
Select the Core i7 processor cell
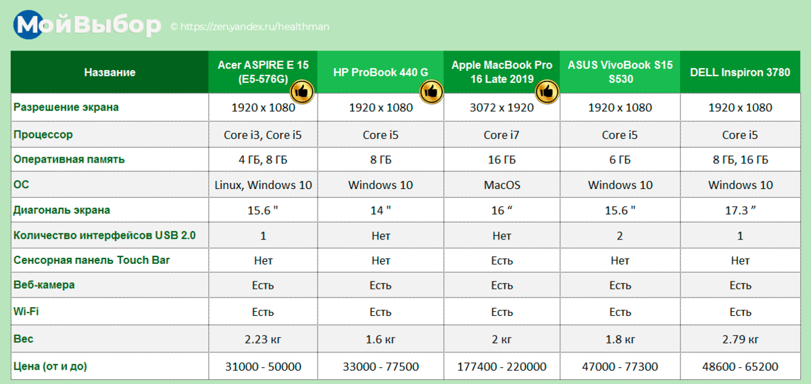tap(501, 134)
